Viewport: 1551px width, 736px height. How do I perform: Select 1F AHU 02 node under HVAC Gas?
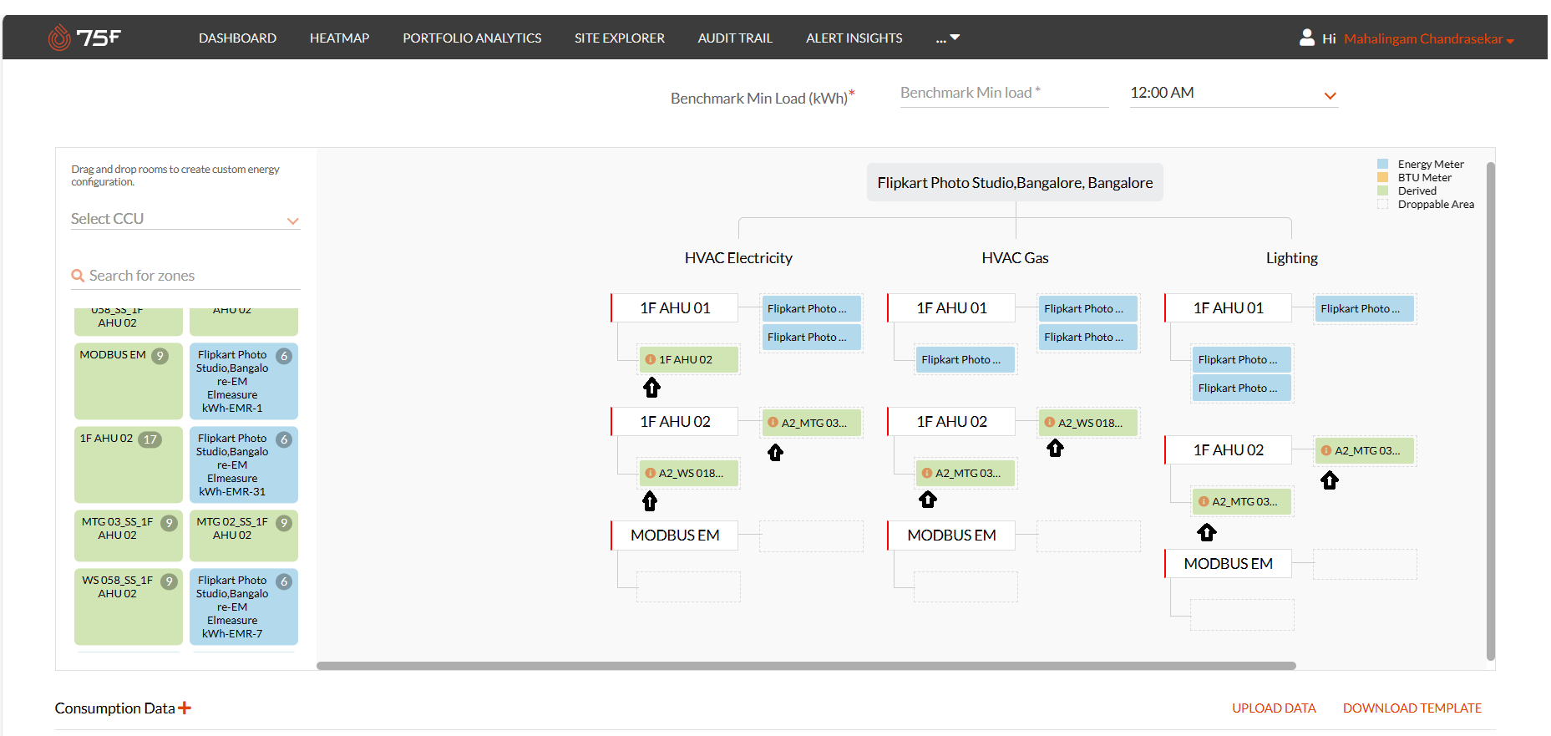pos(951,421)
